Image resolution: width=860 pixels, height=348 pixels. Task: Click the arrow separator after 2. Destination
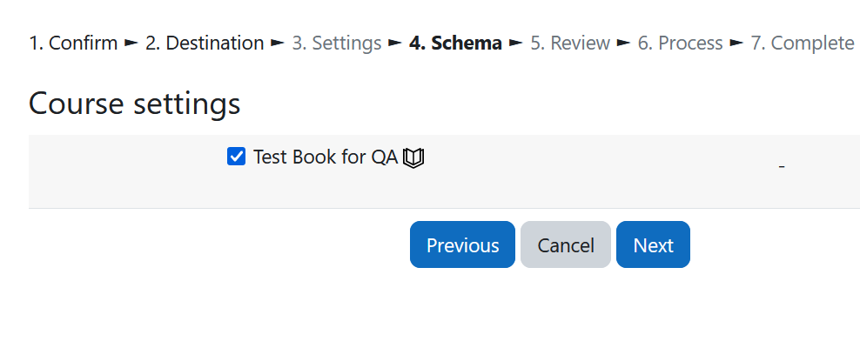278,43
